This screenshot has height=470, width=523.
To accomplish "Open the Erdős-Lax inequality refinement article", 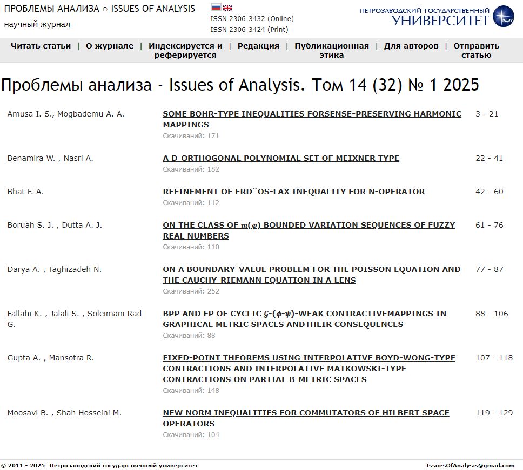I will 293,192.
